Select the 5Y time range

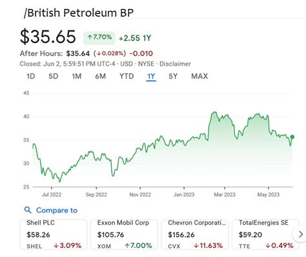point(173,76)
